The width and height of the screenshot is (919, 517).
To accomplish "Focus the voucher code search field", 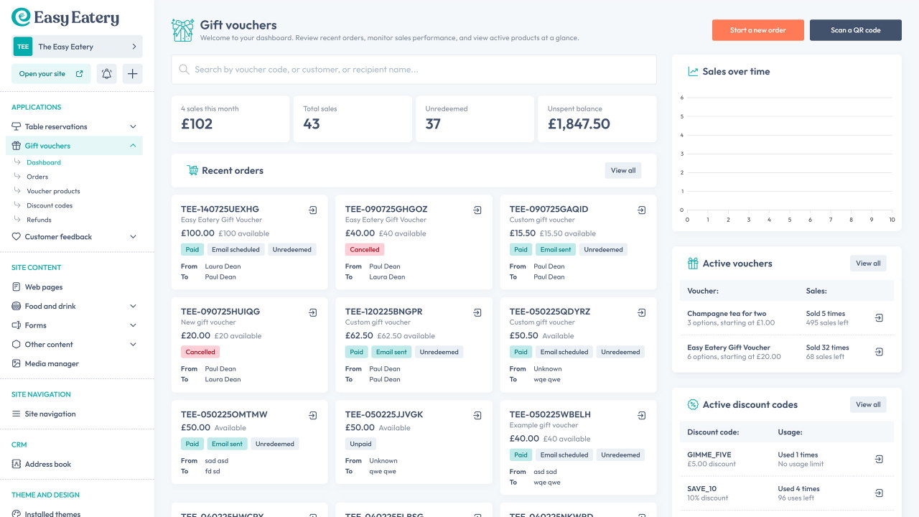I will point(414,70).
